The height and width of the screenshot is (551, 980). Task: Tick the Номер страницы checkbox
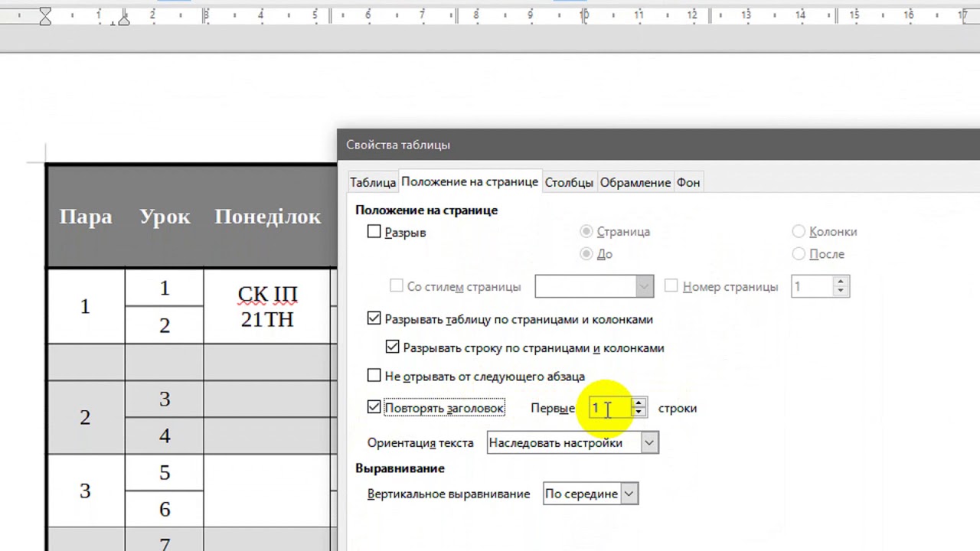671,286
